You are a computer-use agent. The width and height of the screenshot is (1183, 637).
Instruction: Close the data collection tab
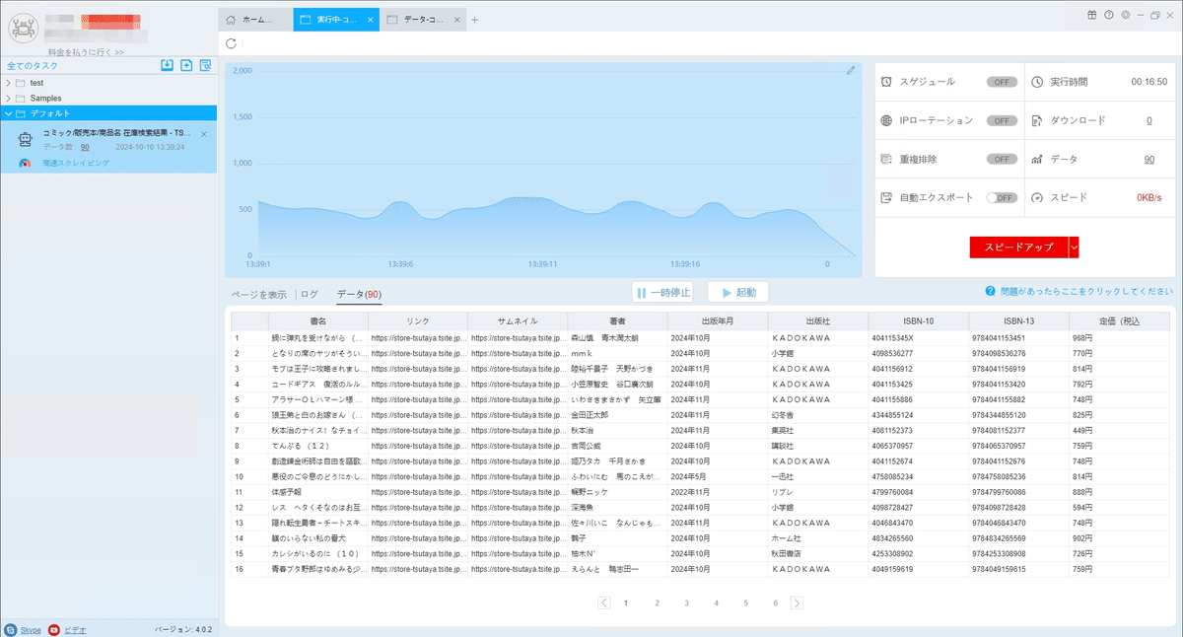456,20
